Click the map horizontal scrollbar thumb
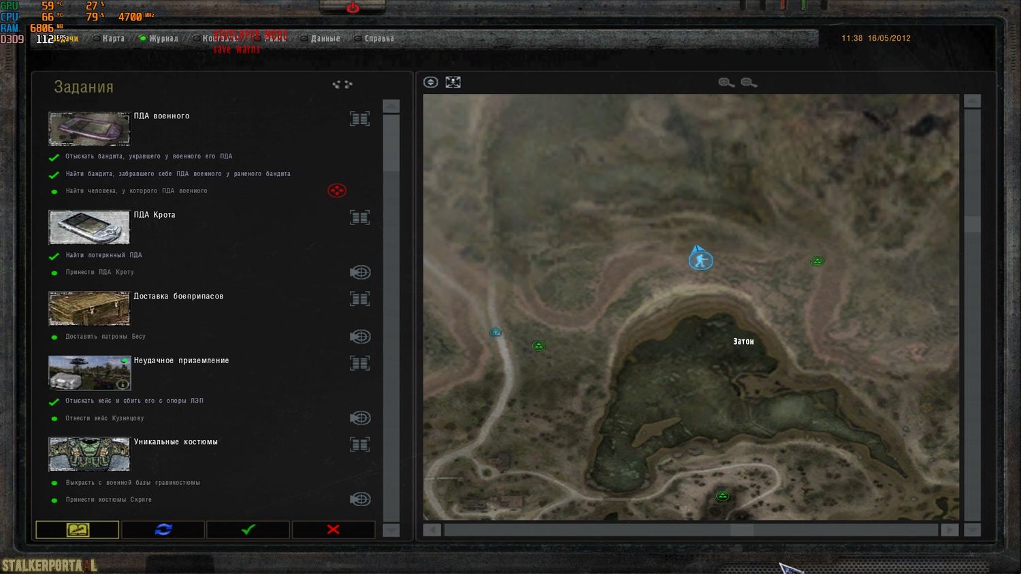This screenshot has width=1021, height=574. [x=742, y=530]
